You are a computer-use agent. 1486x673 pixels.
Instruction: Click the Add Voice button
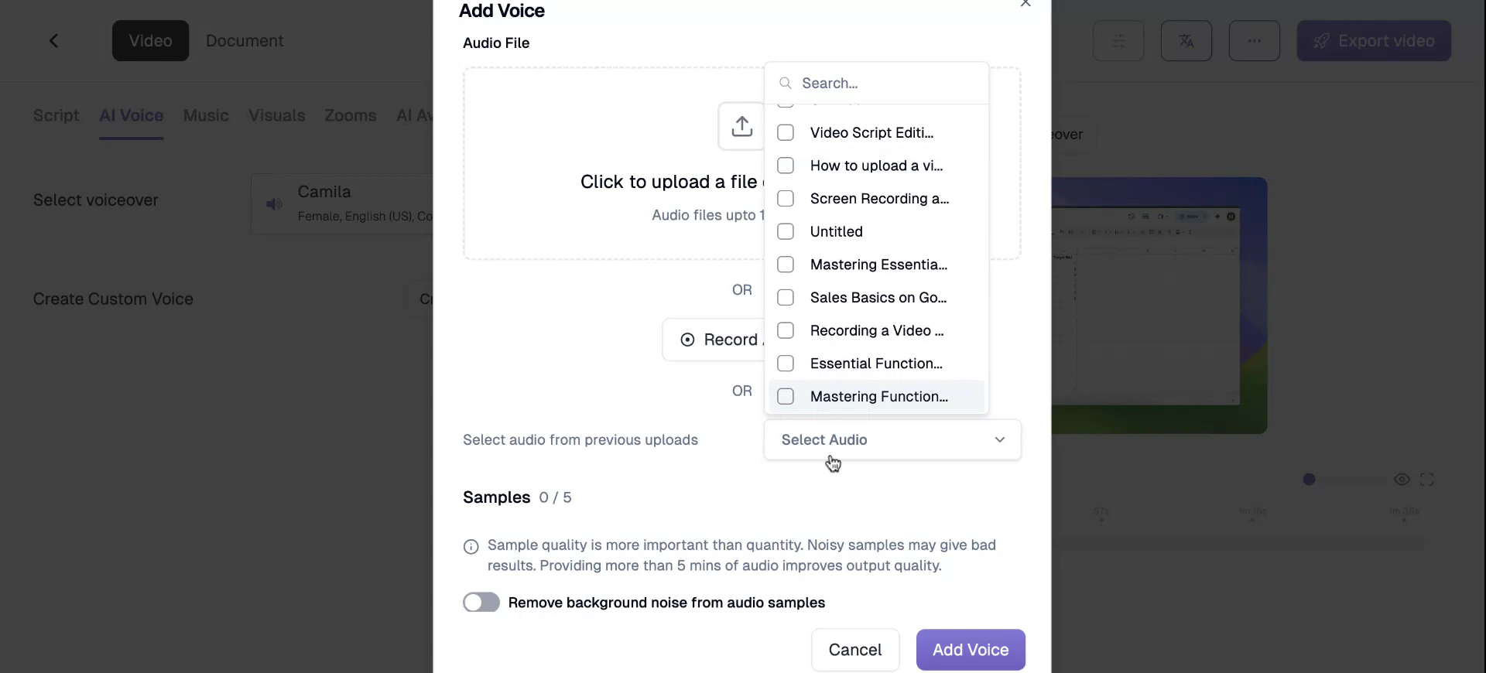[x=971, y=650]
